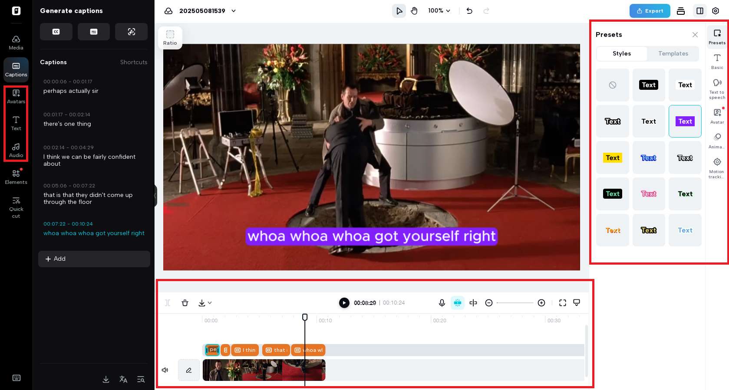This screenshot has width=729, height=390.
Task: Download captions from the panel footer
Action: point(106,379)
